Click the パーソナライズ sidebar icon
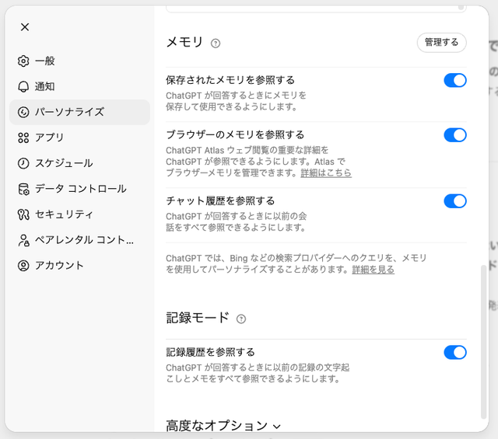The width and height of the screenshot is (498, 439). (x=23, y=113)
